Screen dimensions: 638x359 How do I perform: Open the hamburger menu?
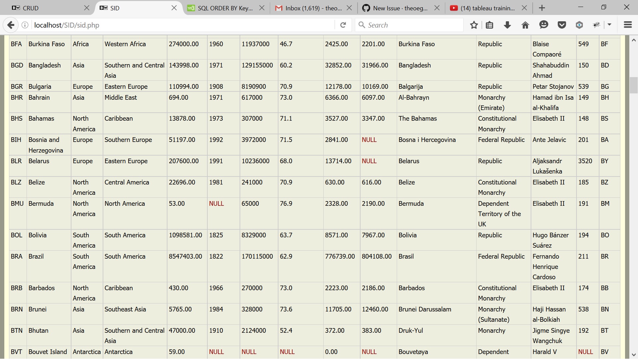[x=628, y=25]
